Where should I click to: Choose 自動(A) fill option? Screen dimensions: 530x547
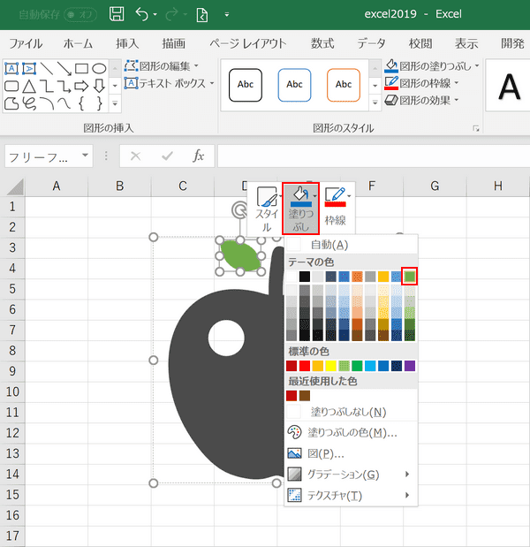click(x=352, y=245)
